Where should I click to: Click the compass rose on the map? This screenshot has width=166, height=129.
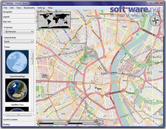pyautogui.click(x=155, y=20)
